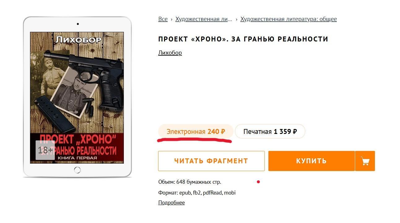
Task: Buy the book with the КУПИТЬ button
Action: pyautogui.click(x=311, y=161)
